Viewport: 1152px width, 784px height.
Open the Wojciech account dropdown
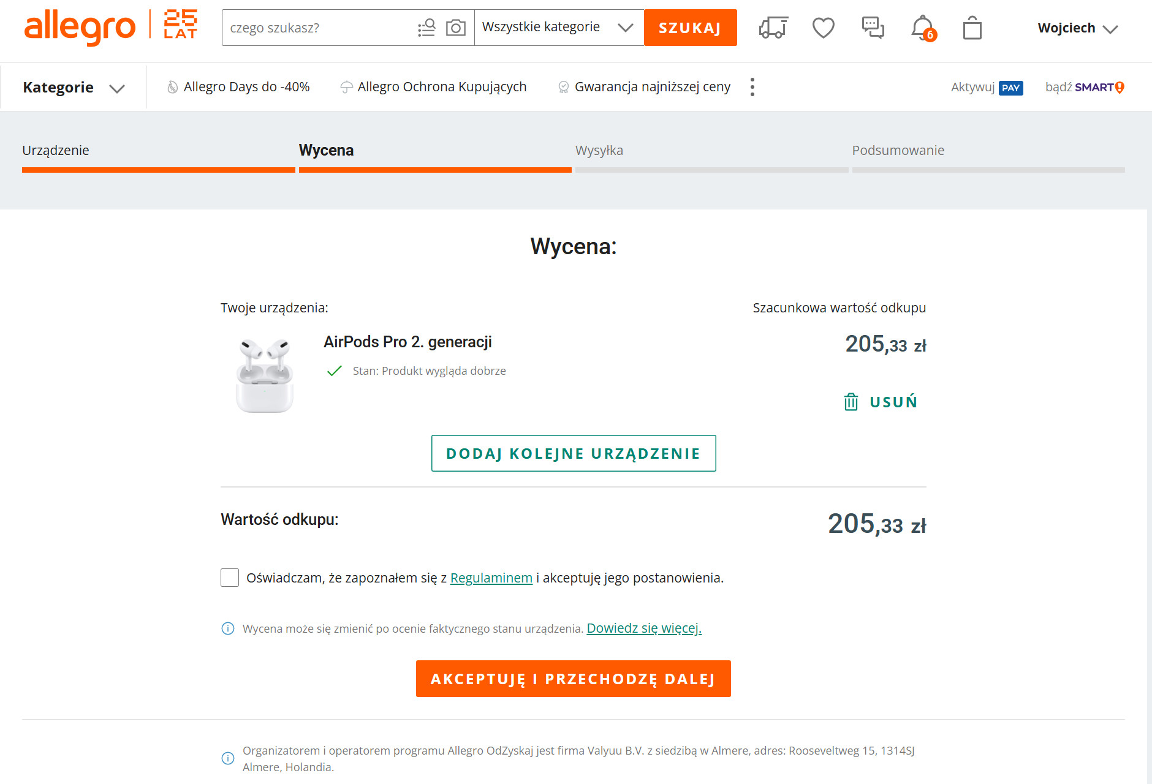tap(1077, 28)
